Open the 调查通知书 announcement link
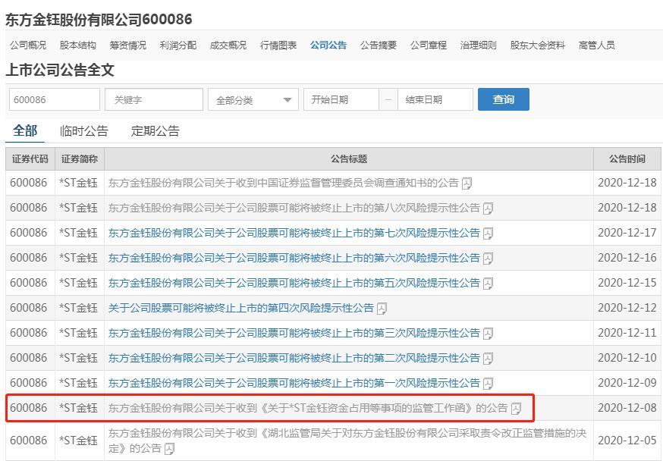The image size is (663, 461). click(x=283, y=183)
